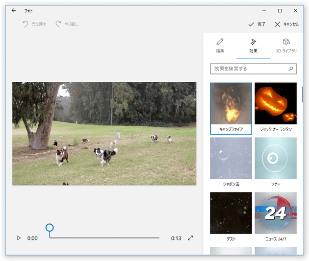This screenshot has height=261, width=309.
Task: Choose the ソナー sonar effect
Action: point(276,158)
